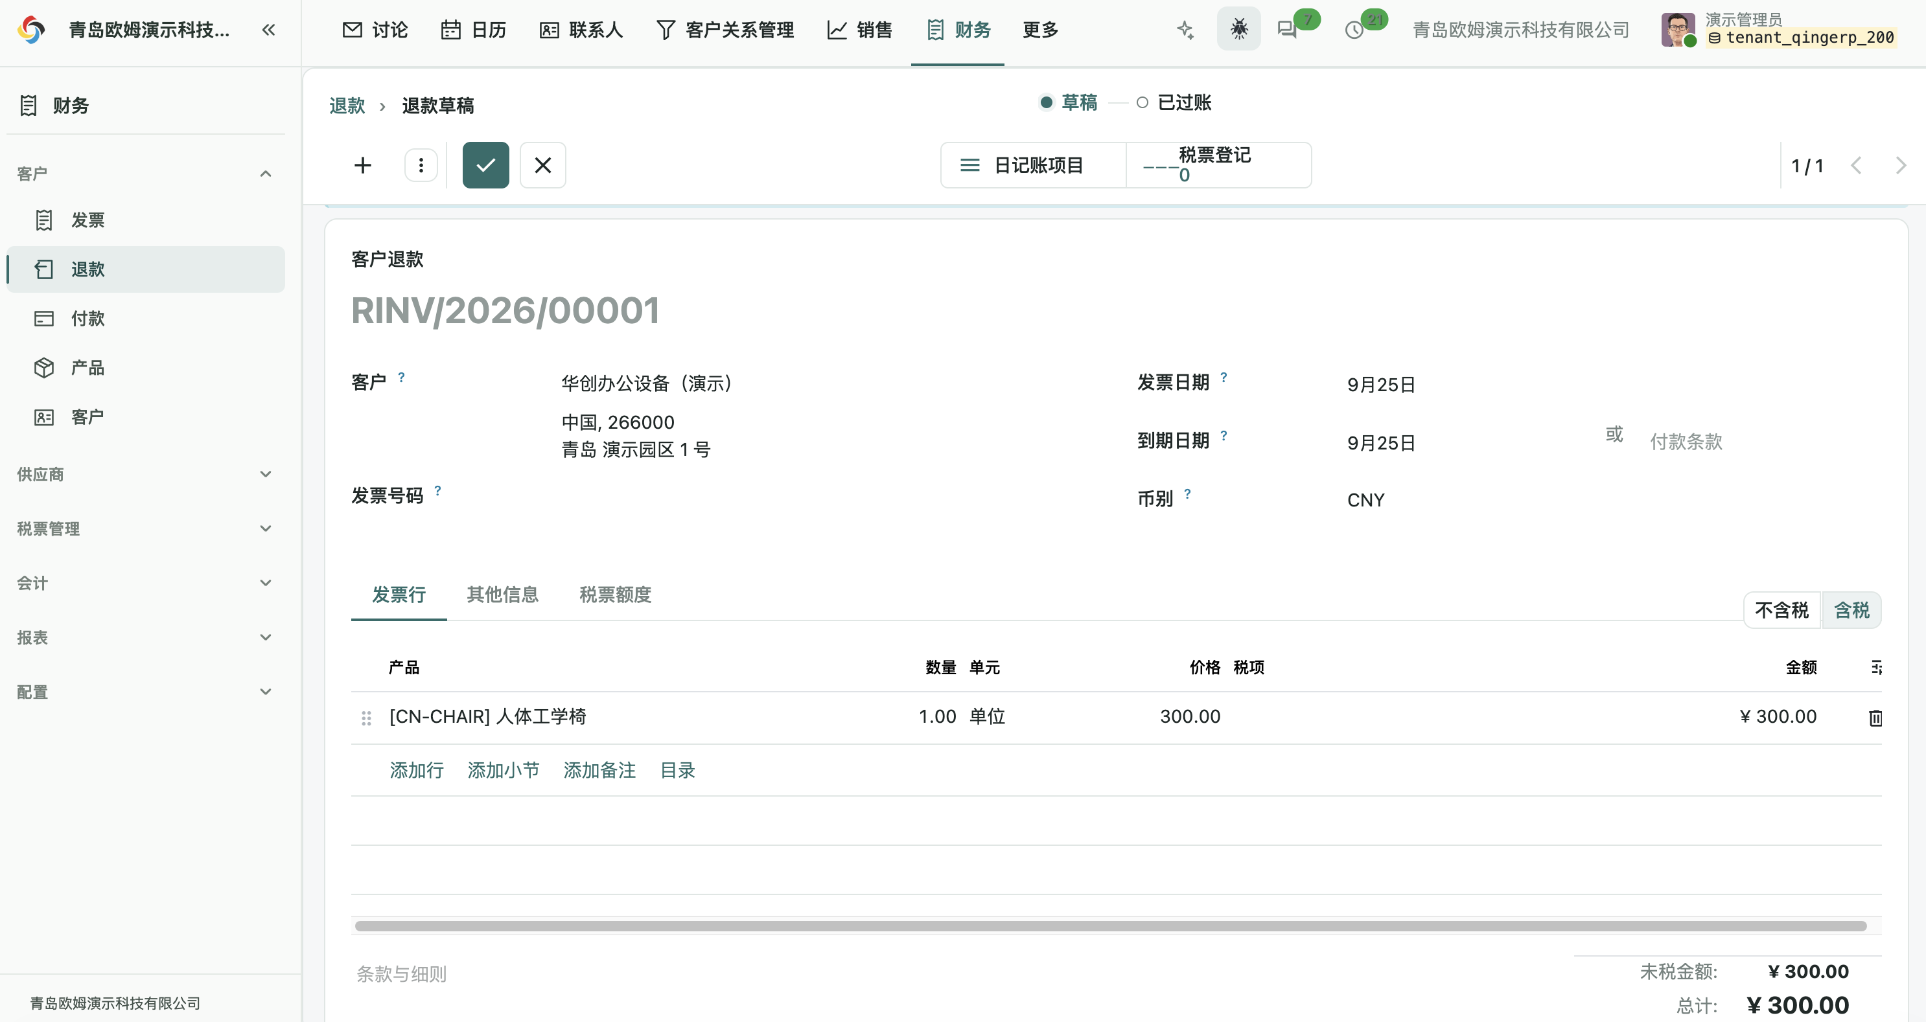Screen dimensions: 1926x1022
Task: Switch the tax display to 不含税
Action: [1781, 610]
